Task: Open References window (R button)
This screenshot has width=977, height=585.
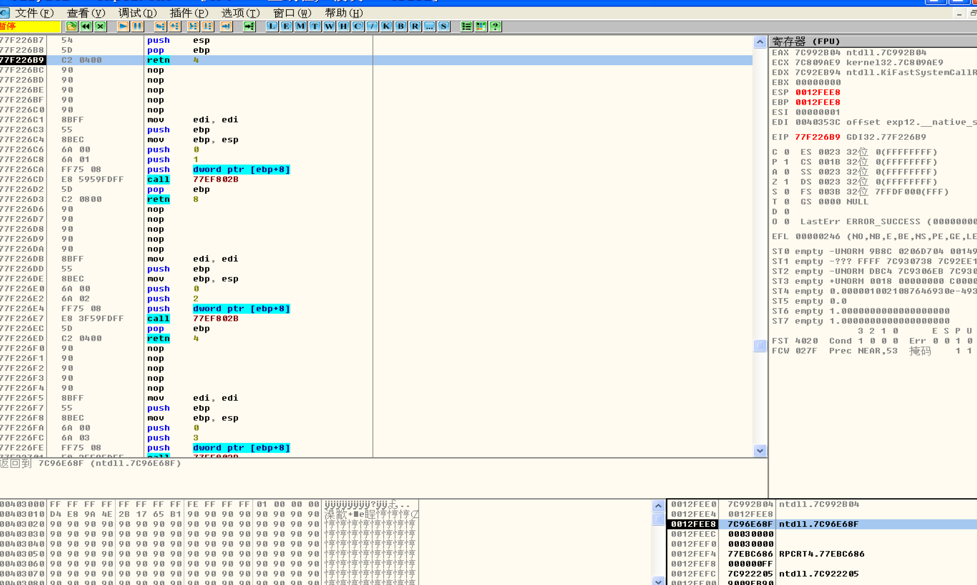Action: click(x=415, y=27)
